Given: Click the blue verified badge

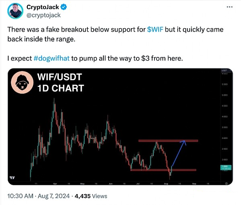Looking at the screenshot, I should 64,7.
